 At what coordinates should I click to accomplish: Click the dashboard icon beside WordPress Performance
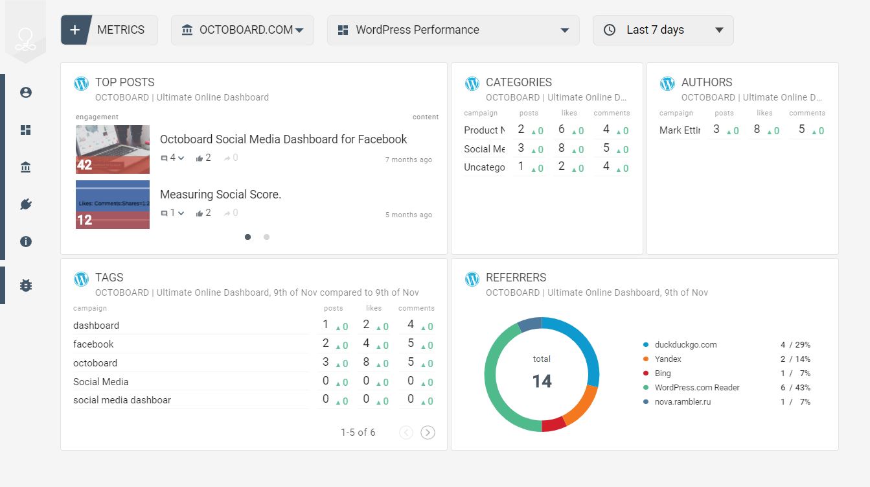pos(343,30)
